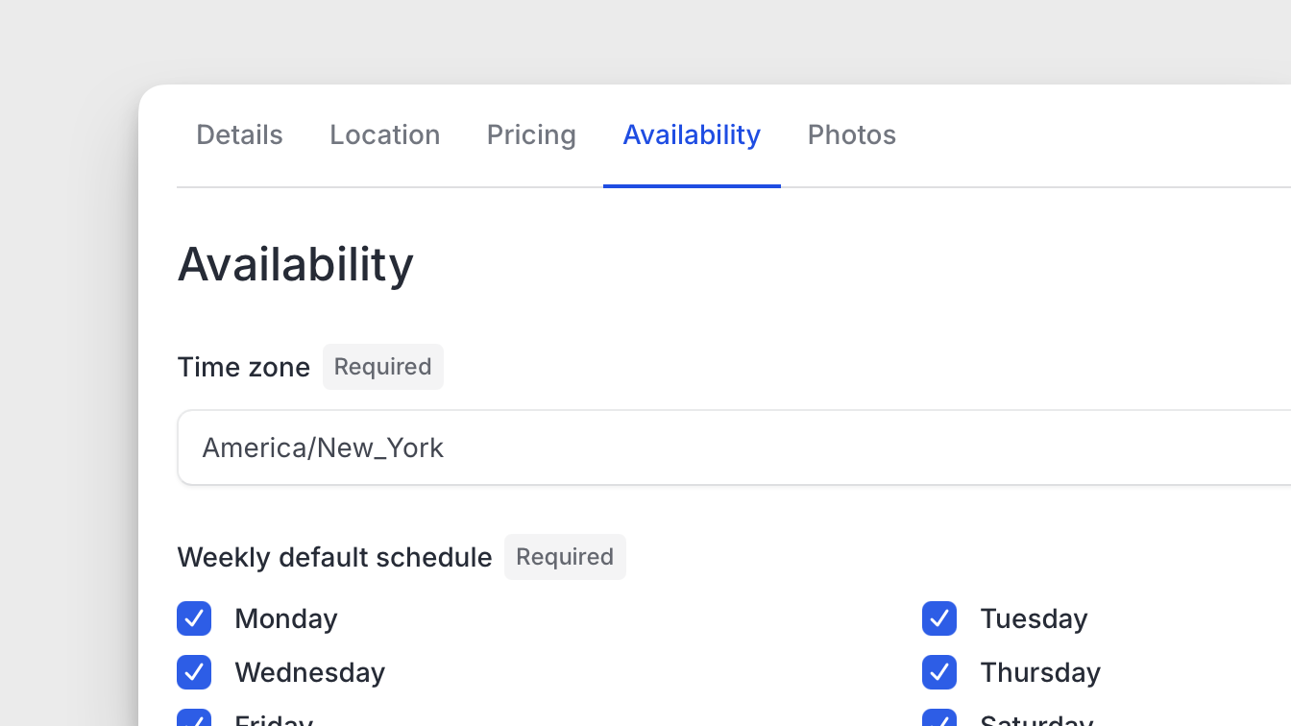Viewport: 1291px width, 726px height.
Task: Click the Wednesday label text
Action: (x=309, y=672)
